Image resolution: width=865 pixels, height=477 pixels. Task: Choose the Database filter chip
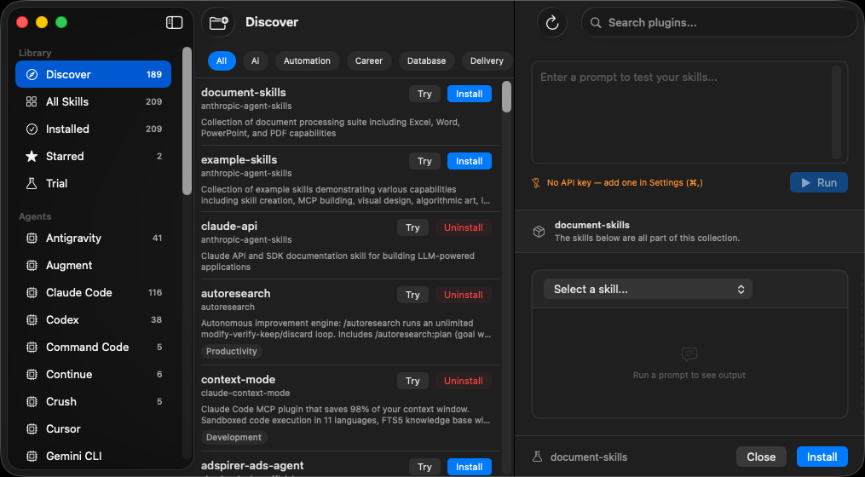click(x=426, y=60)
